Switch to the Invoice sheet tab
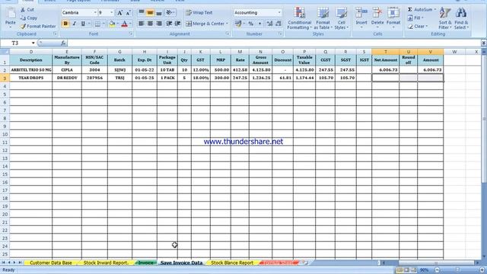The image size is (487, 274). pyautogui.click(x=145, y=263)
